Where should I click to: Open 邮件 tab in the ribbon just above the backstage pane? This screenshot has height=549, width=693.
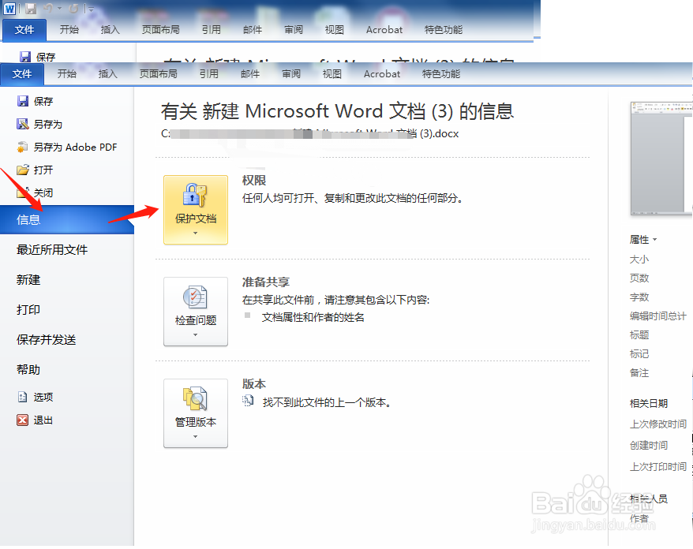(250, 74)
